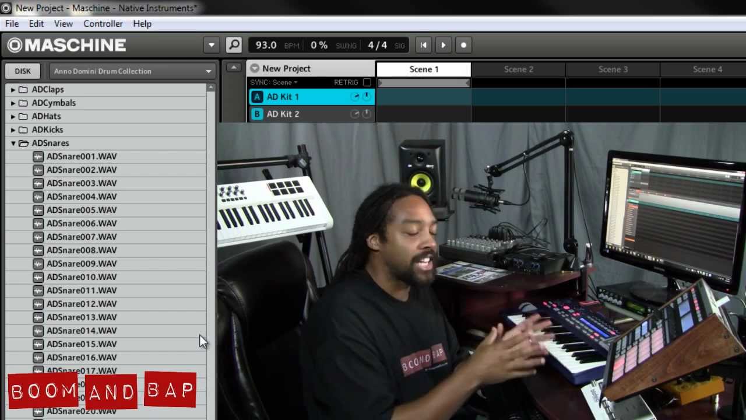Click the waveform icon of ADSnare009.WAV
This screenshot has height=420, width=746.
coord(38,264)
